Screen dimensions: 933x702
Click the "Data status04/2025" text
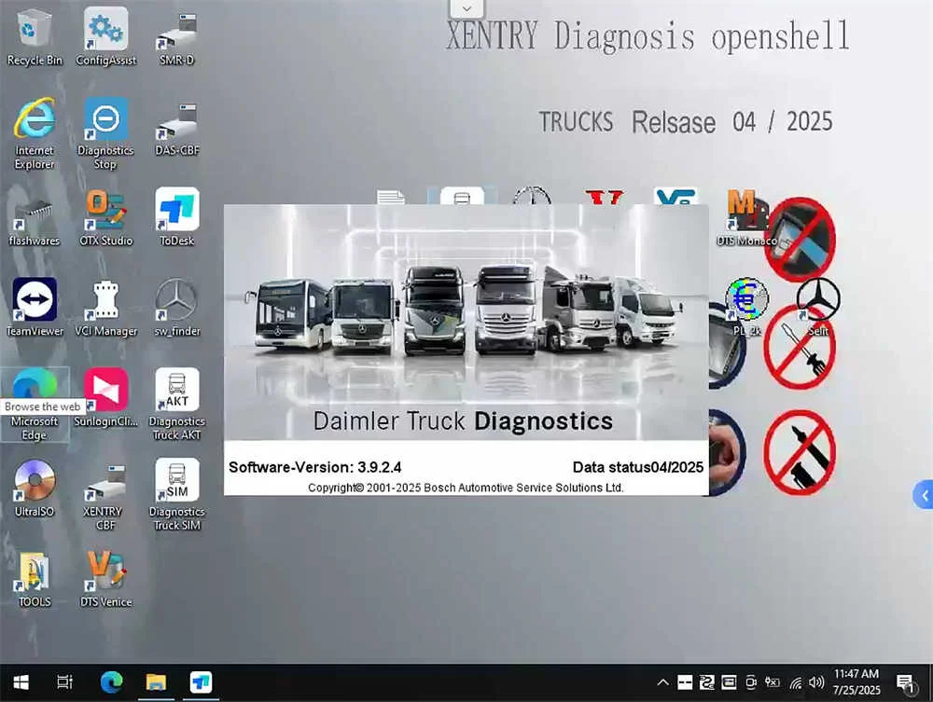pos(638,467)
